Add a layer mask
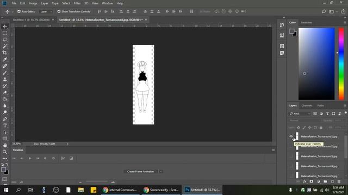The height and width of the screenshot is (195, 348). pyautogui.click(x=312, y=181)
